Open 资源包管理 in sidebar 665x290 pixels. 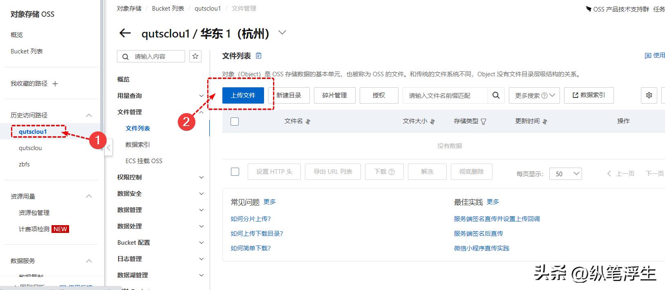(34, 213)
